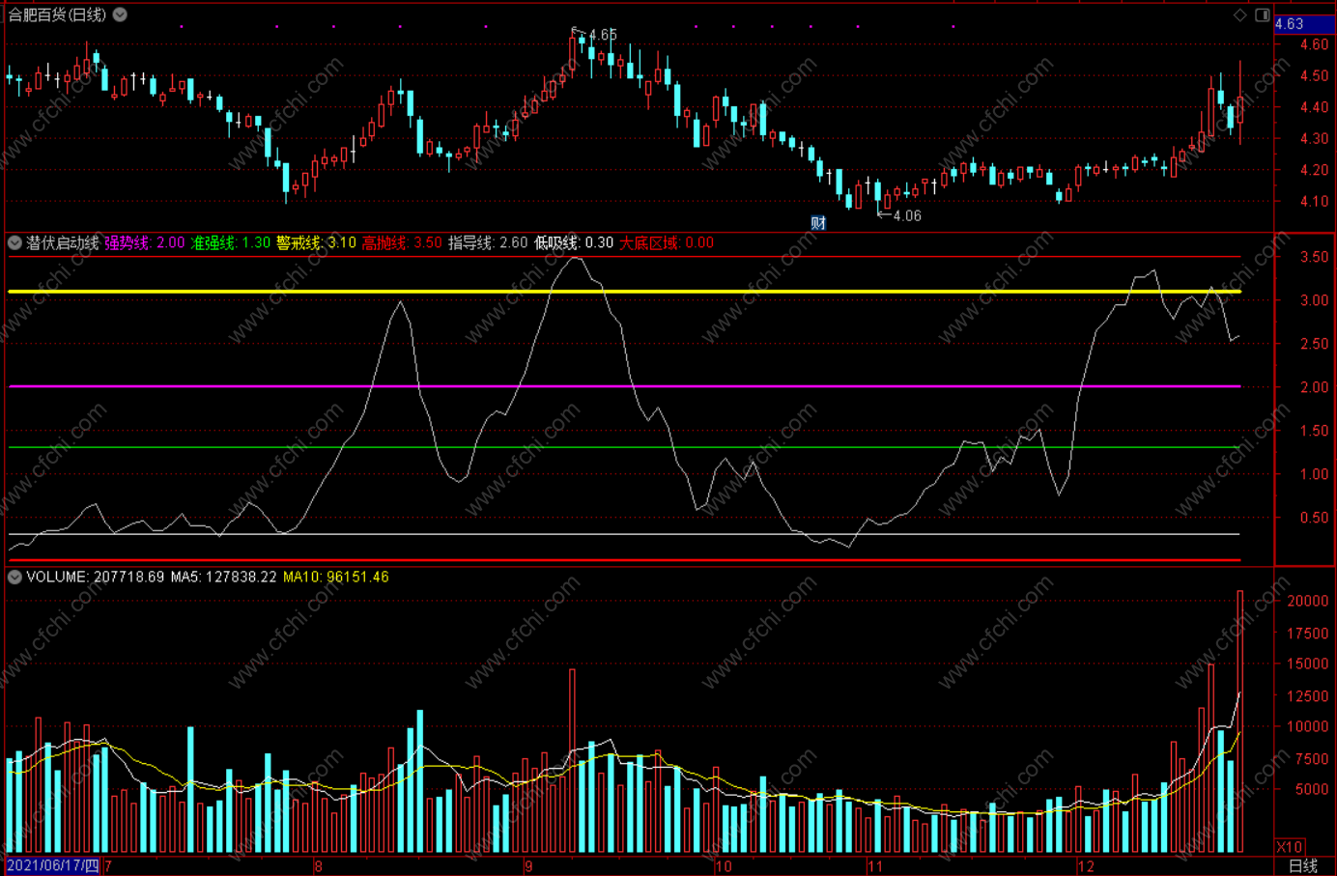Open the VOLUME indicator menu arrow
This screenshot has height=876, width=1337.
click(14, 577)
